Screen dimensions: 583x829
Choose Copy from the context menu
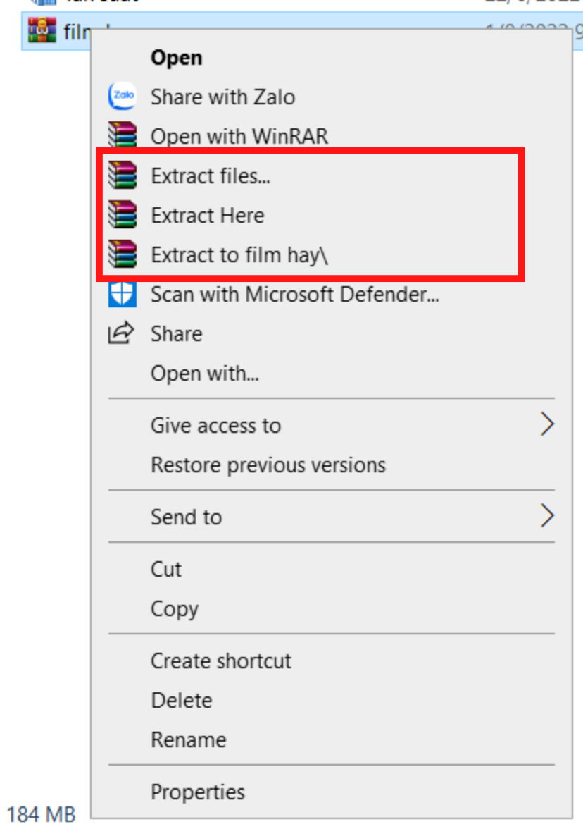tap(175, 609)
